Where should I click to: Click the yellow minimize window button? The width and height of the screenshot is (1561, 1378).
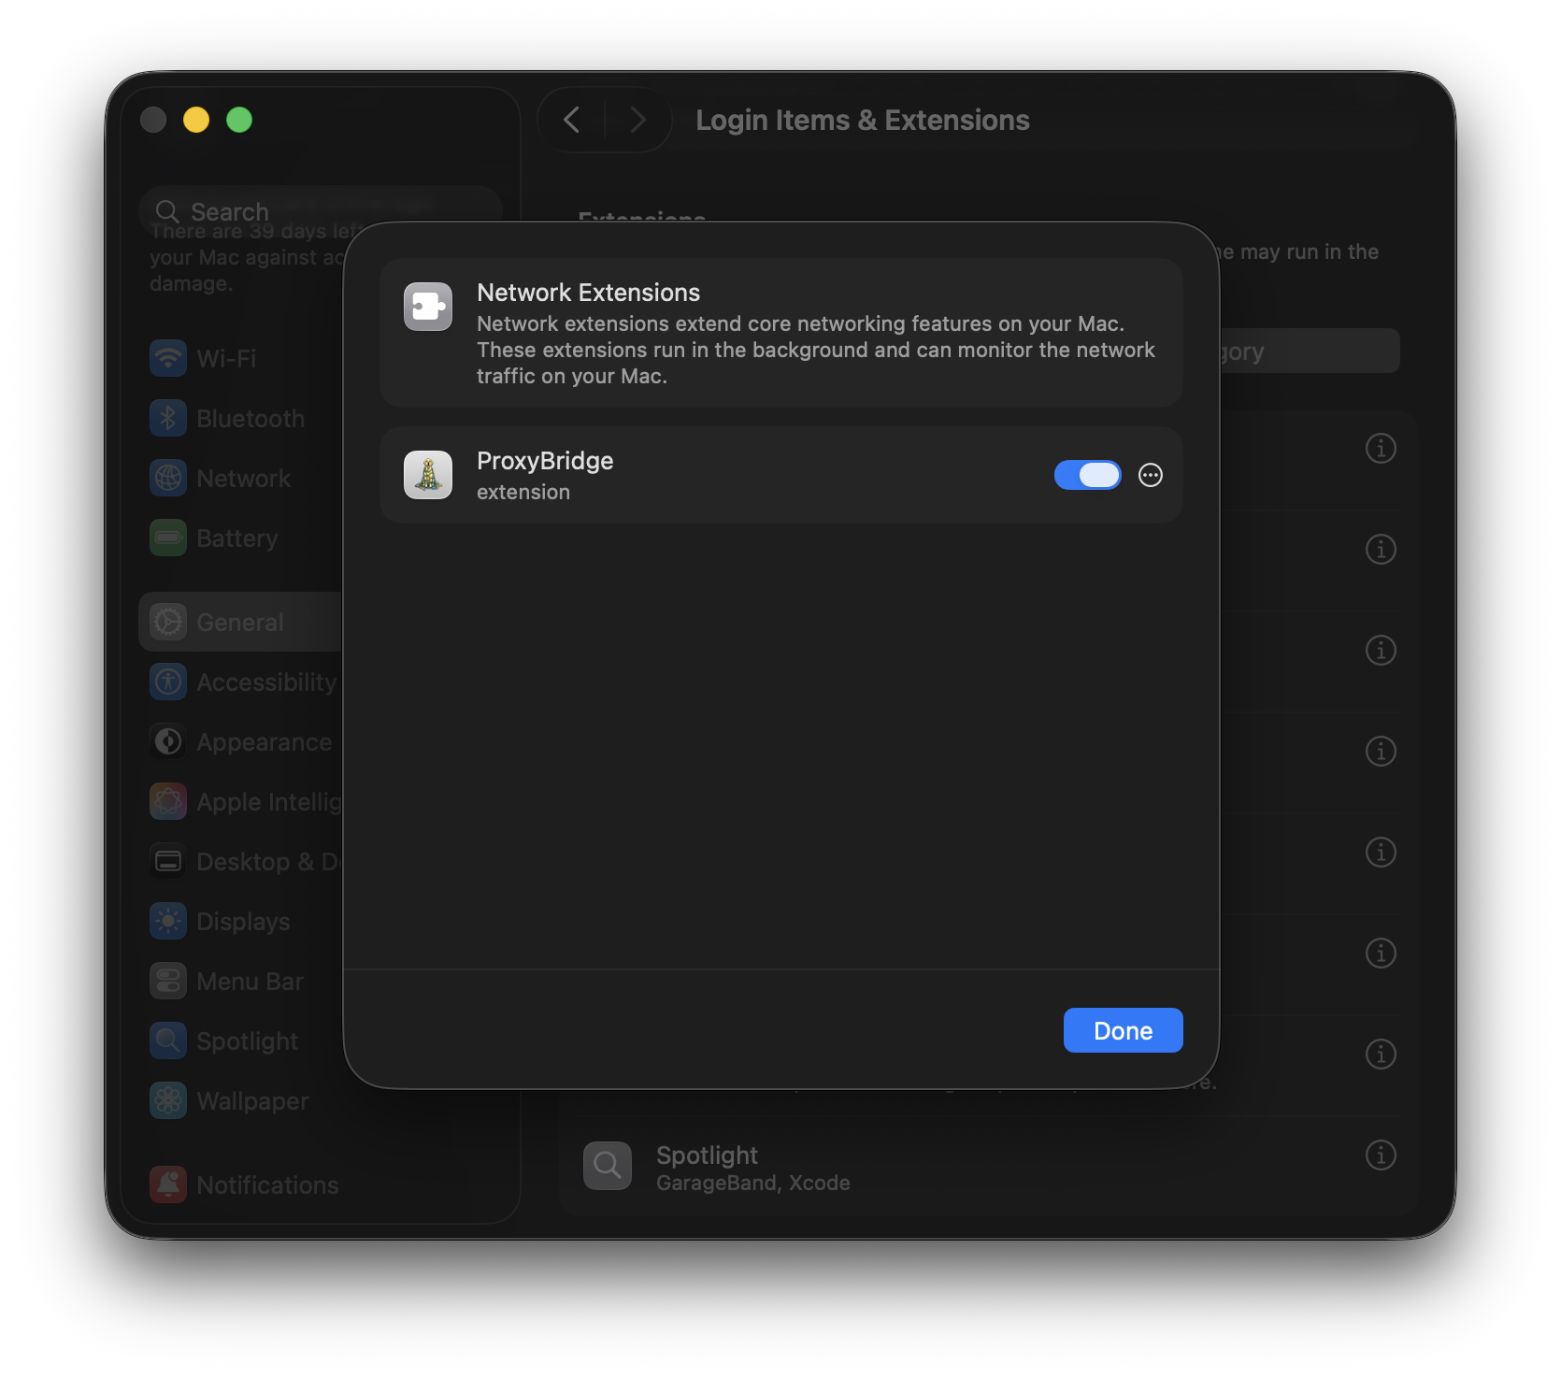pyautogui.click(x=196, y=120)
